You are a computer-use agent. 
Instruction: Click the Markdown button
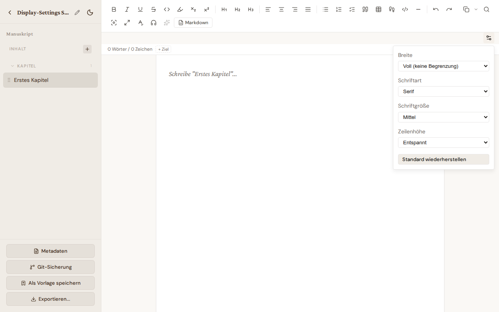click(x=193, y=23)
